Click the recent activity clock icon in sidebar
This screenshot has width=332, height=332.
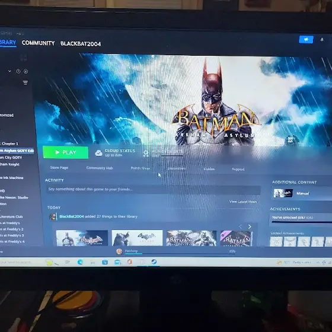[x=18, y=71]
